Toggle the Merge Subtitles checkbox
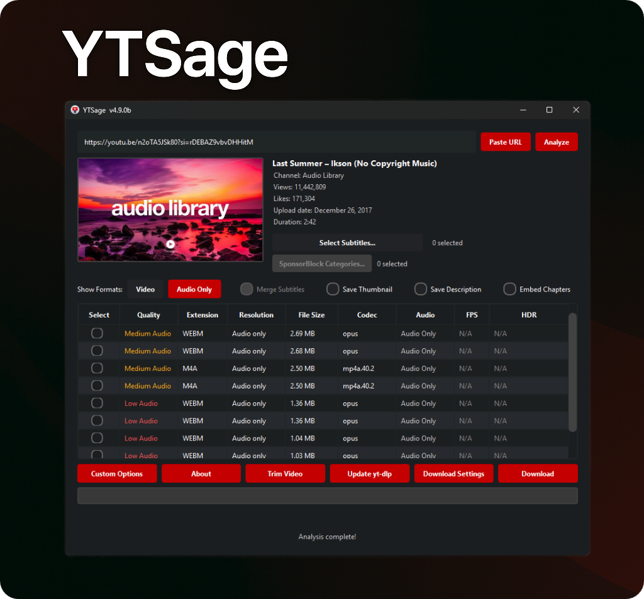Viewport: 644px width, 599px height. [247, 289]
